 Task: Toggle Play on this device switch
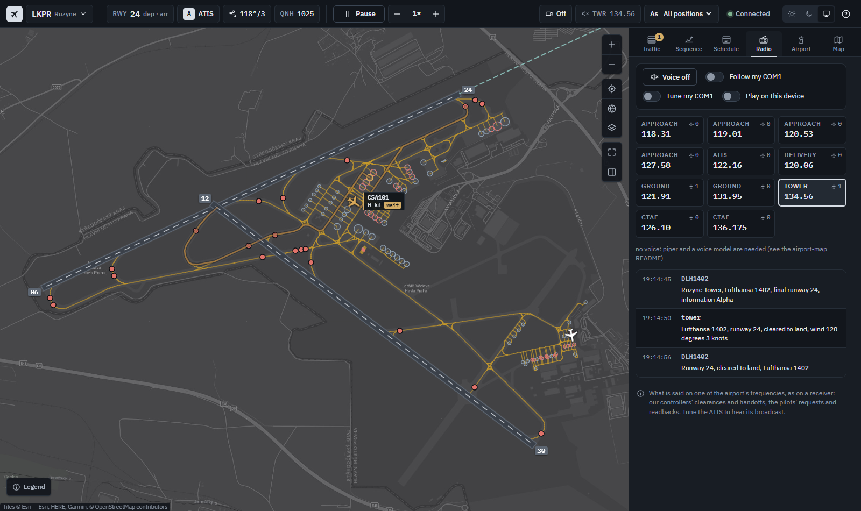coord(731,96)
